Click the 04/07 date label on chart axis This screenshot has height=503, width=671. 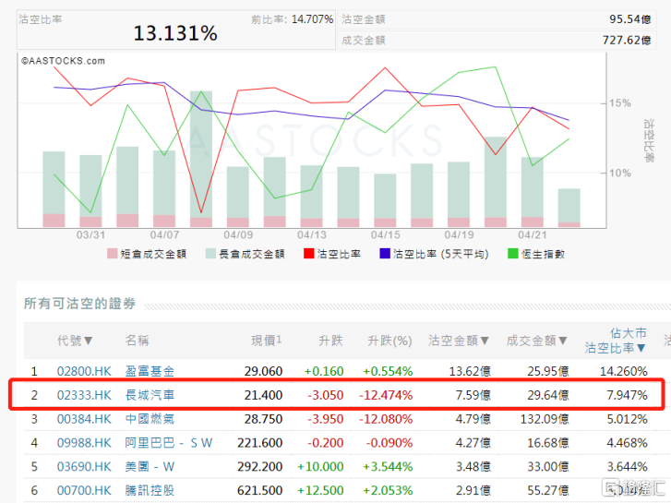pyautogui.click(x=164, y=235)
